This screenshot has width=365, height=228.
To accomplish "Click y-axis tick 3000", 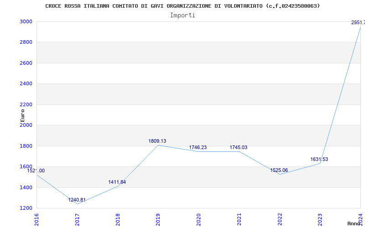I will (26, 21).
